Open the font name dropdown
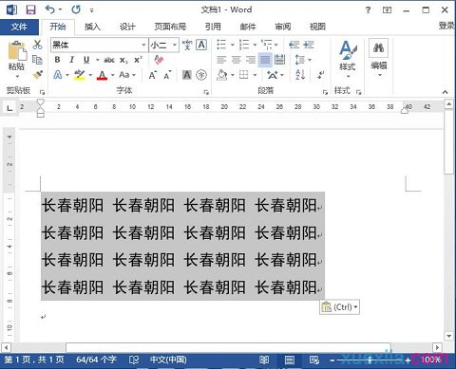456x369 pixels. (x=143, y=45)
